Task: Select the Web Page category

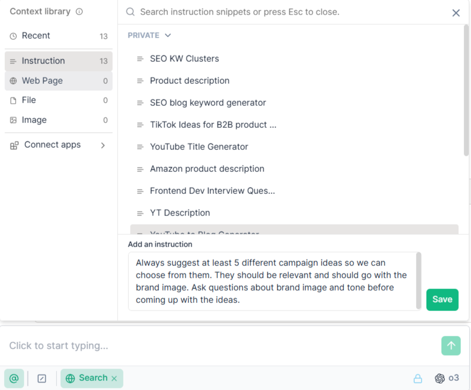Action: point(58,81)
